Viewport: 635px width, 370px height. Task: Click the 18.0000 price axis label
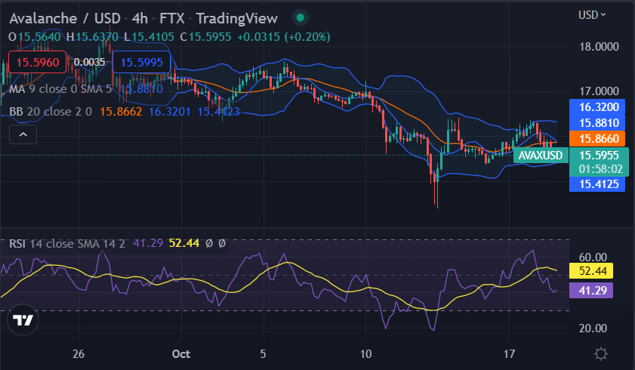click(599, 47)
